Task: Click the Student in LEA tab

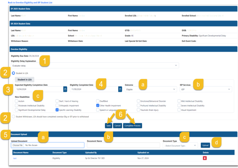Action: tap(24, 80)
